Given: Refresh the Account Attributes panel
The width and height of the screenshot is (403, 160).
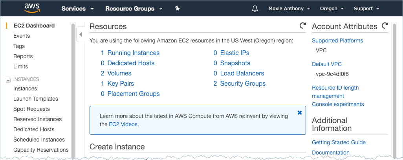Looking at the screenshot, I should coord(385,26).
